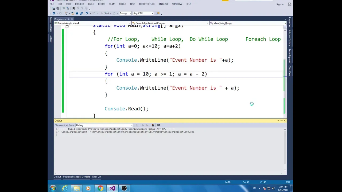The width and height of the screenshot is (342, 192).
Task: Open the HELP menu
Action: (188, 4)
